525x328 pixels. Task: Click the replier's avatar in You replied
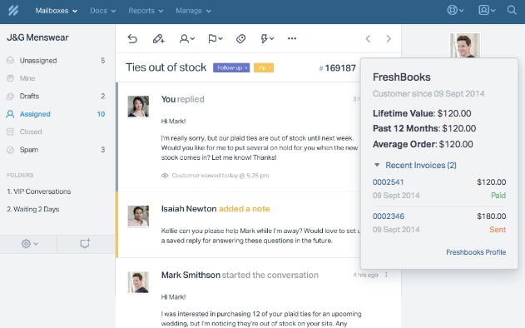coord(138,107)
